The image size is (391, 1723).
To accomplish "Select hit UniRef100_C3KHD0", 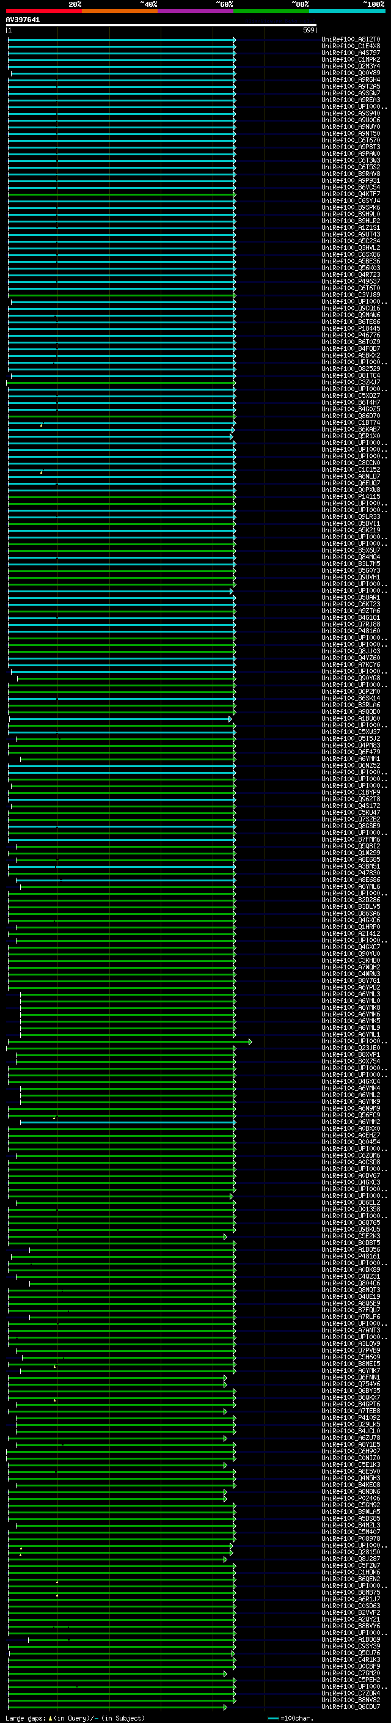I will click(351, 960).
